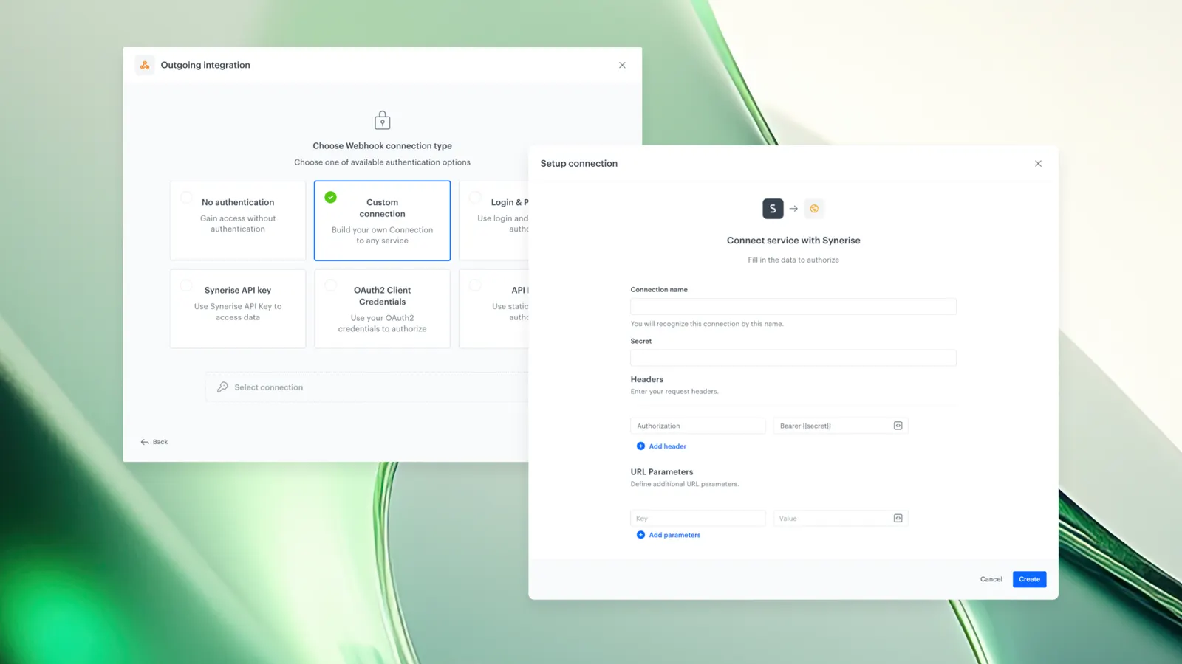Choose the OAuth2 Client Credentials option
The height and width of the screenshot is (664, 1182).
382,308
